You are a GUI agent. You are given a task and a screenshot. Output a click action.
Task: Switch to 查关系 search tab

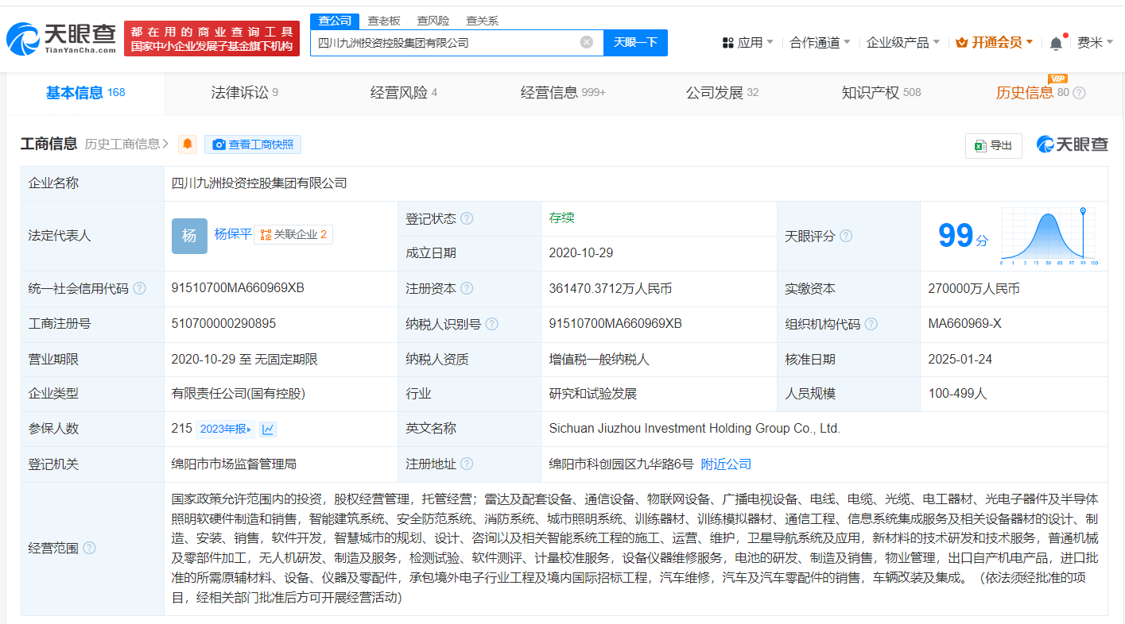pos(483,21)
